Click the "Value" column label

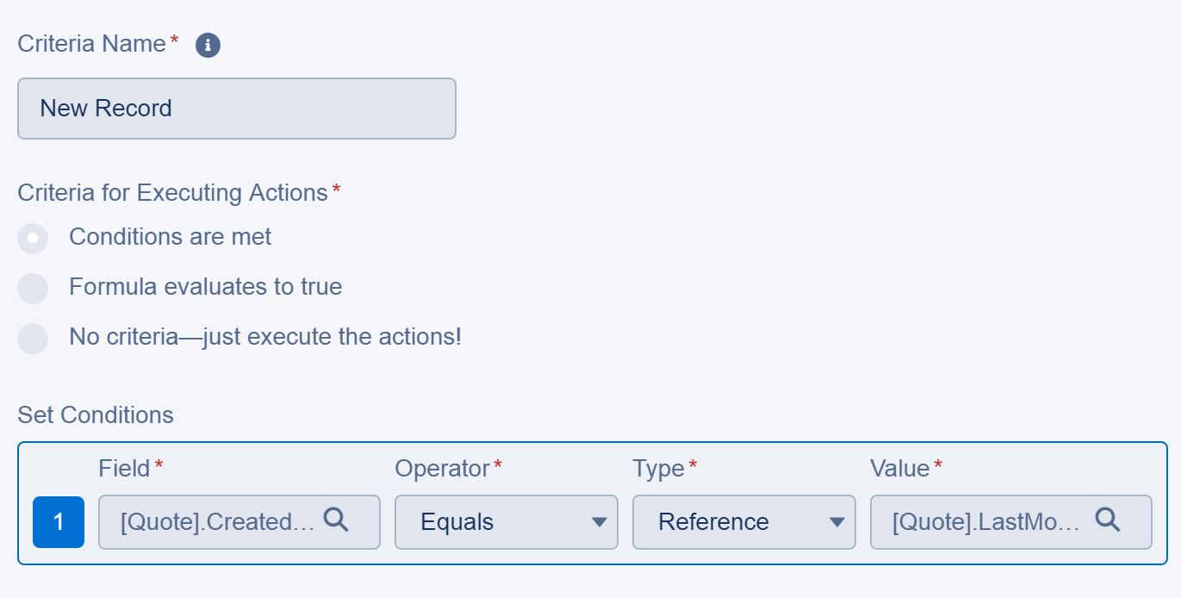[x=899, y=469]
